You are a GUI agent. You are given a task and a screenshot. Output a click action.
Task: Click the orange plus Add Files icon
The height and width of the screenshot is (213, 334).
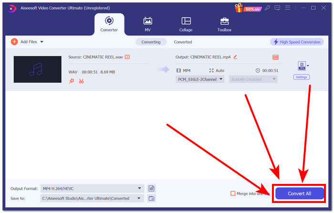click(14, 42)
